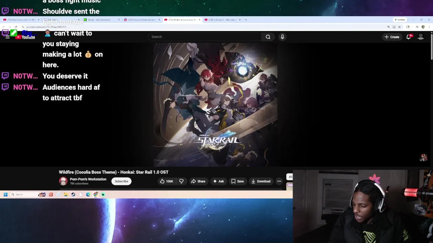This screenshot has width=433, height=243.
Task: Bookmark this page with the star icon
Action: click(x=400, y=27)
